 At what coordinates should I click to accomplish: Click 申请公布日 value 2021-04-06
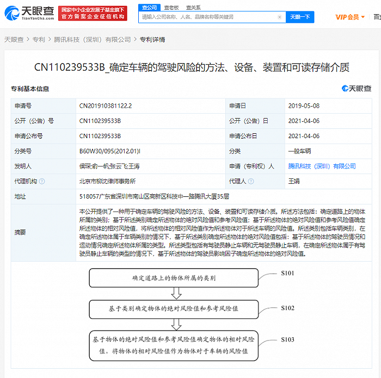(304, 136)
